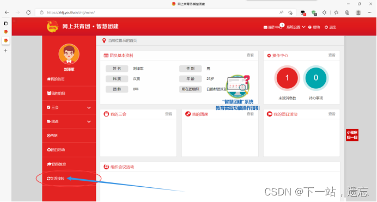377x202 pixels.
Task: Open 帮助 help in the header
Action: pyautogui.click(x=314, y=27)
